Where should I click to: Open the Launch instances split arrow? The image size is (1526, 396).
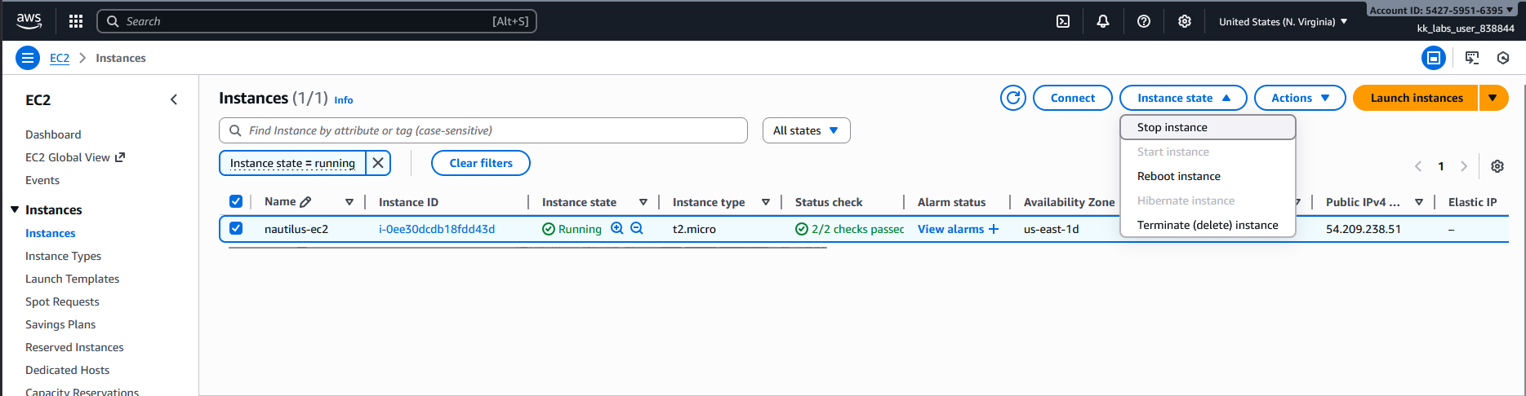tap(1493, 98)
